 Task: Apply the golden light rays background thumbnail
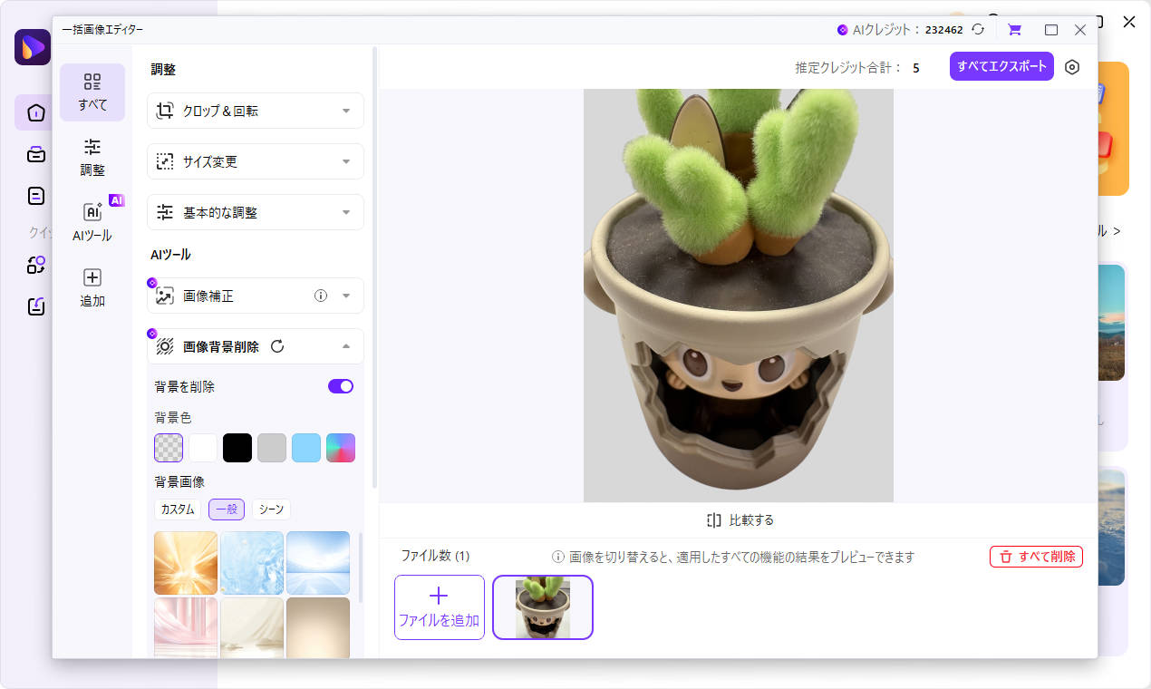click(x=186, y=563)
